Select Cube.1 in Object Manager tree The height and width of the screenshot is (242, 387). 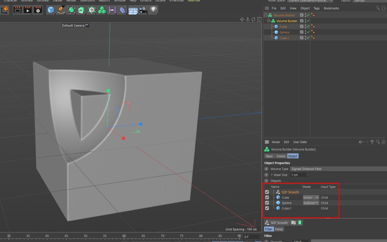pyautogui.click(x=284, y=38)
